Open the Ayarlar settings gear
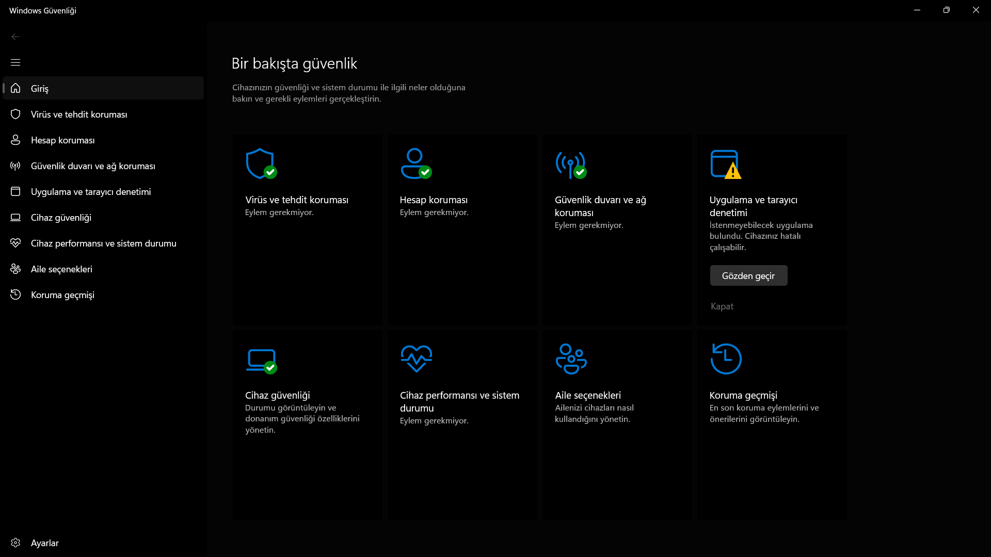Image resolution: width=991 pixels, height=557 pixels. tap(15, 543)
